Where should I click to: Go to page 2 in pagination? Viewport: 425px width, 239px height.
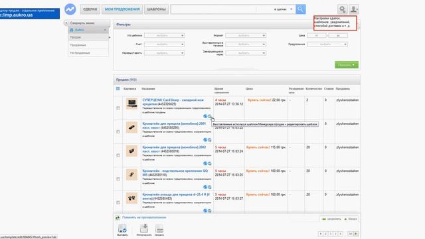(x=325, y=234)
